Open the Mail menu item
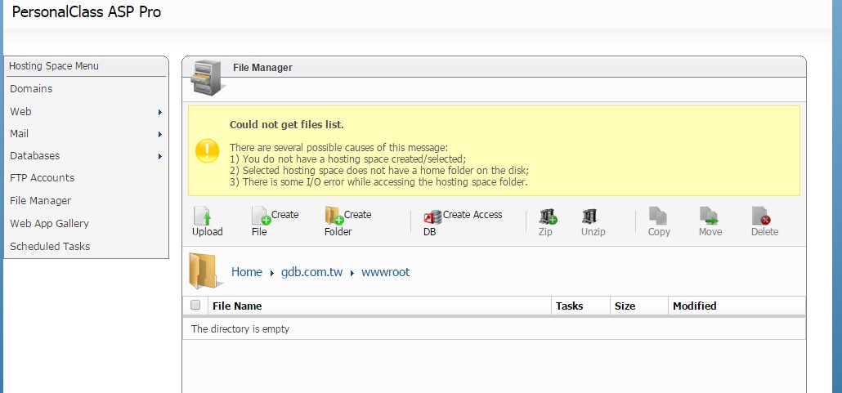Image resolution: width=842 pixels, height=393 pixels. click(x=20, y=134)
